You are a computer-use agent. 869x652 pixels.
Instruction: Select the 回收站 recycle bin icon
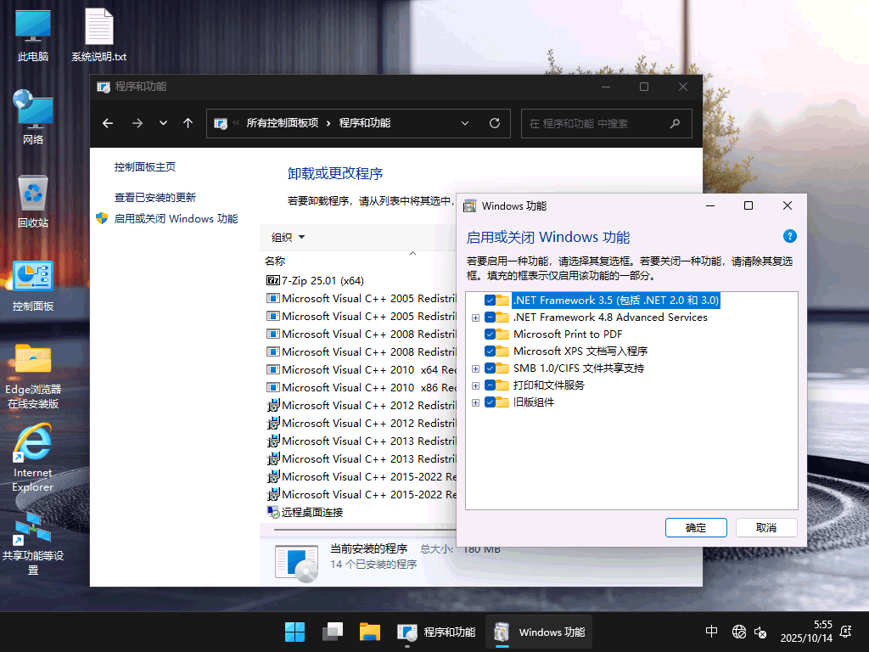pos(33,200)
